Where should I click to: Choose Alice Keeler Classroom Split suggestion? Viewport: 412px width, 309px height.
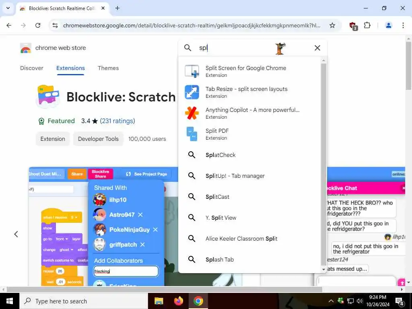point(249,238)
